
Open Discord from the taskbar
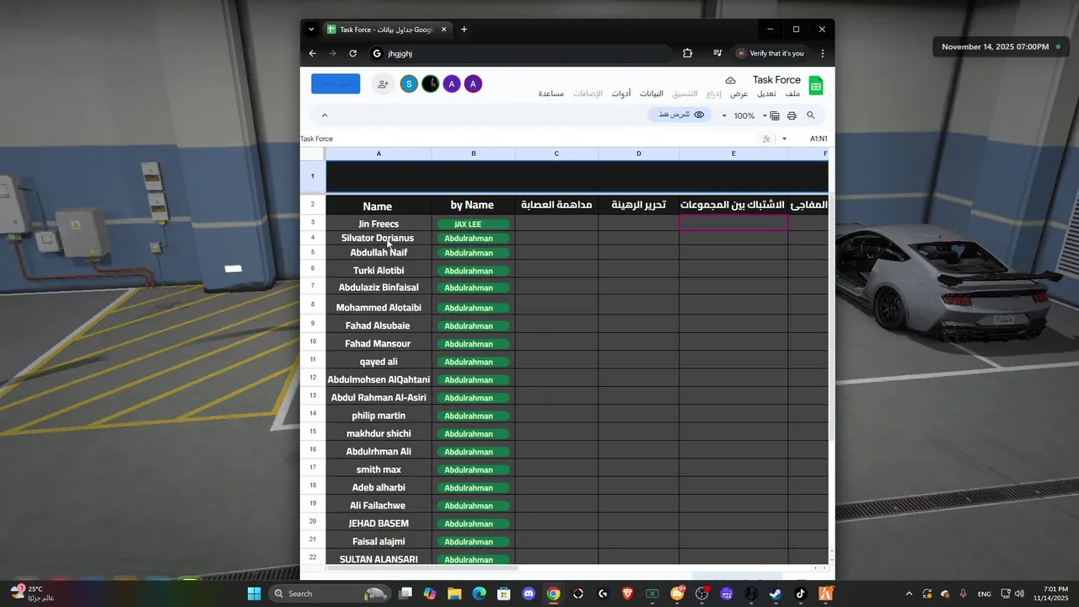(529, 594)
